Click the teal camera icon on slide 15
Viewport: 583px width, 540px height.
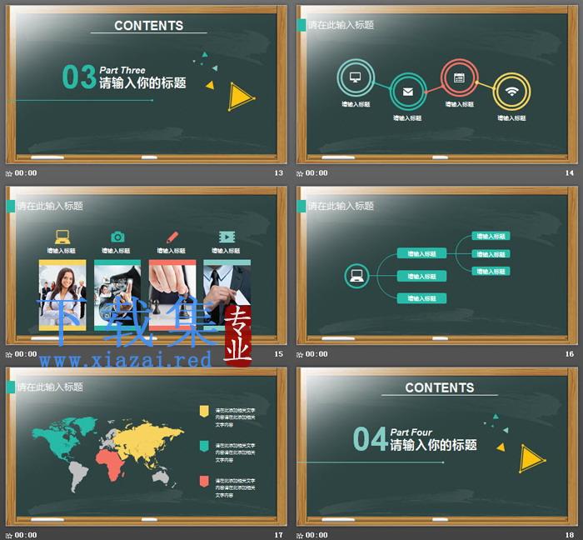tap(117, 237)
